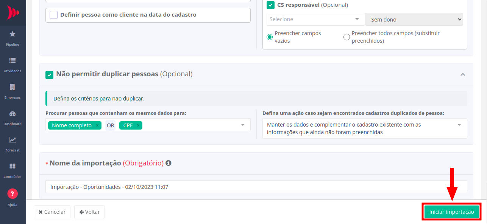487x224 pixels.
Task: Collapse the duplicar pessoas section
Action: point(462,74)
